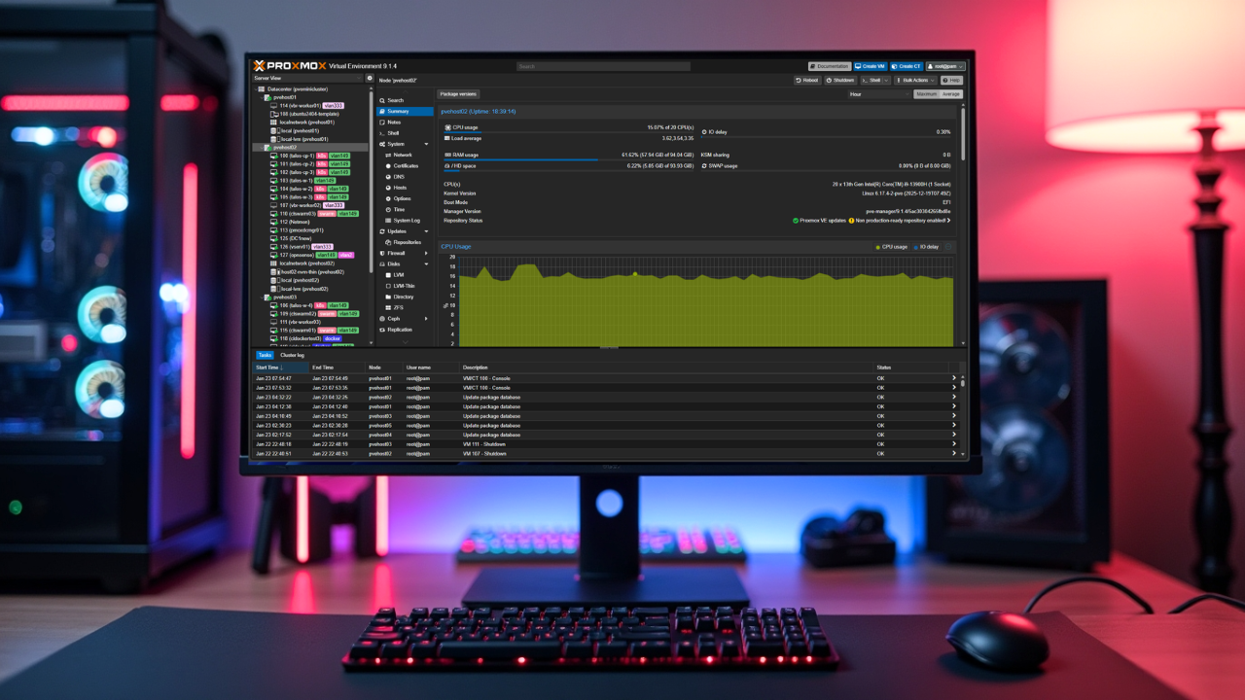Click the Reboot button
This screenshot has height=700, width=1245.
(807, 80)
